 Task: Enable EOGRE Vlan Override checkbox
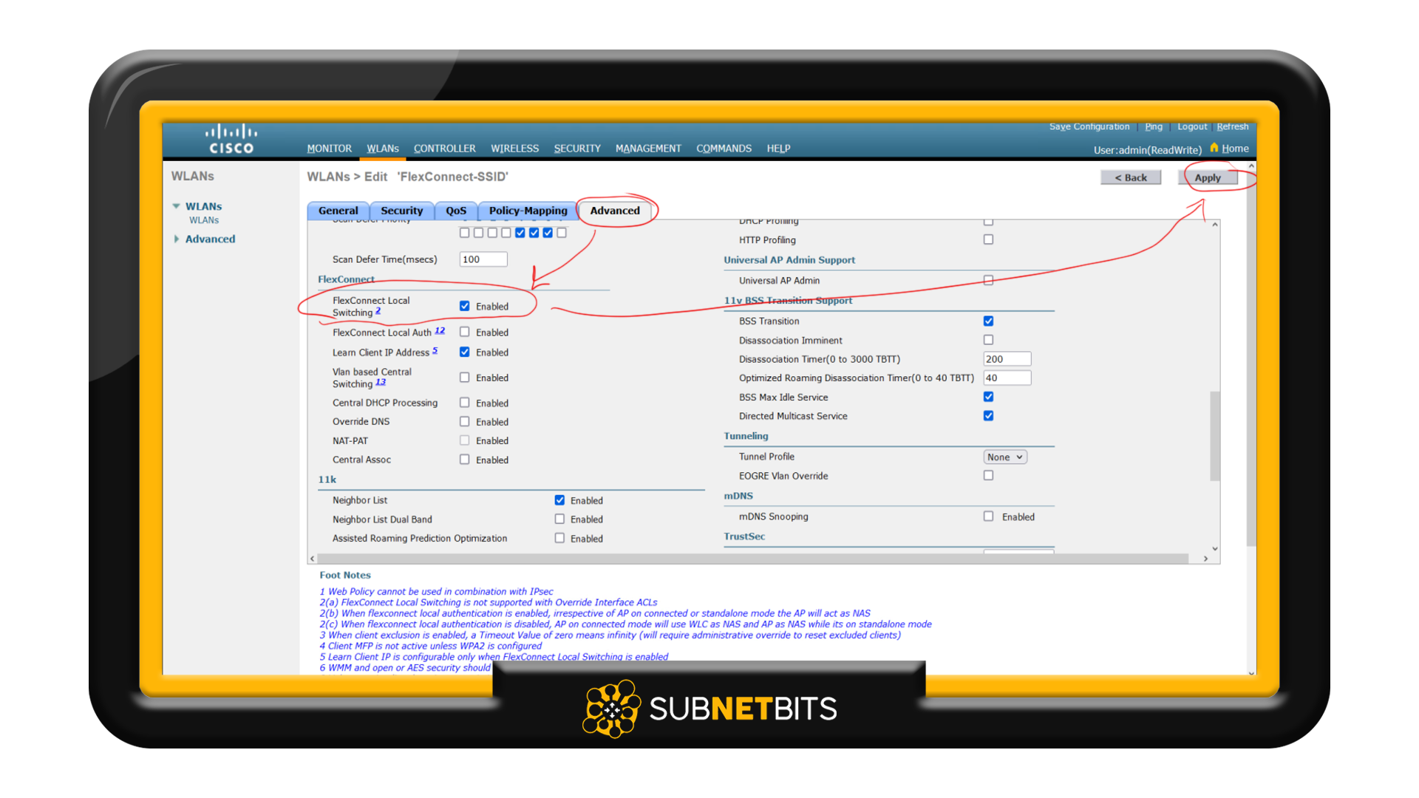click(988, 475)
